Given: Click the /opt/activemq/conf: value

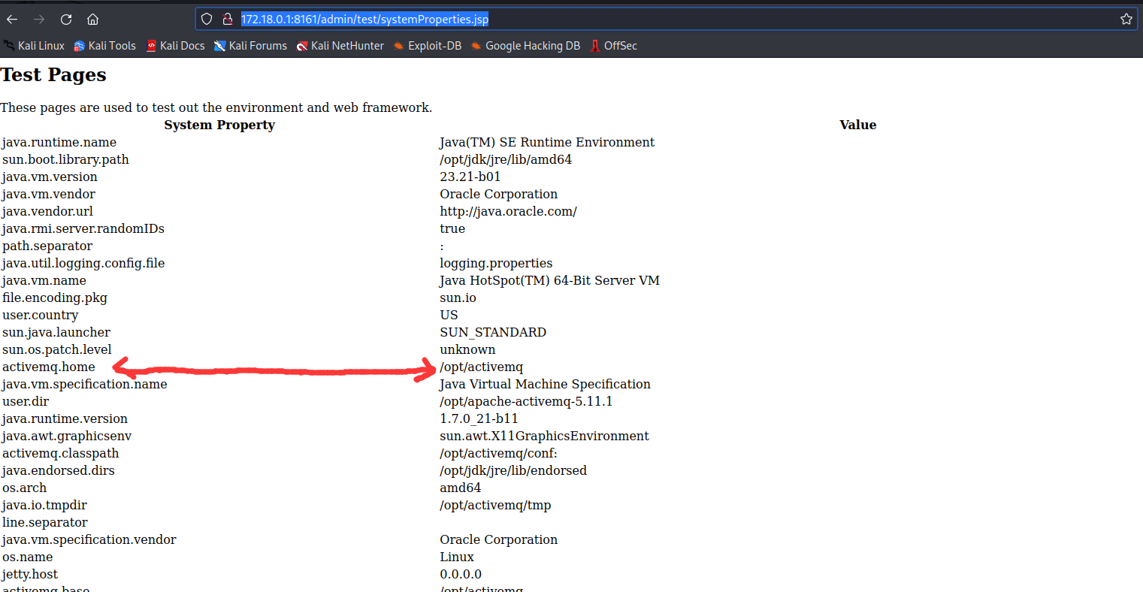Looking at the screenshot, I should [x=499, y=453].
